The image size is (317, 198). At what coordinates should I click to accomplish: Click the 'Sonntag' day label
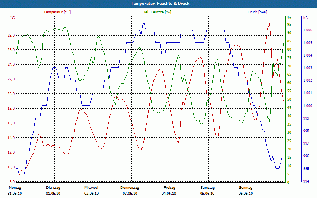pos(246,188)
